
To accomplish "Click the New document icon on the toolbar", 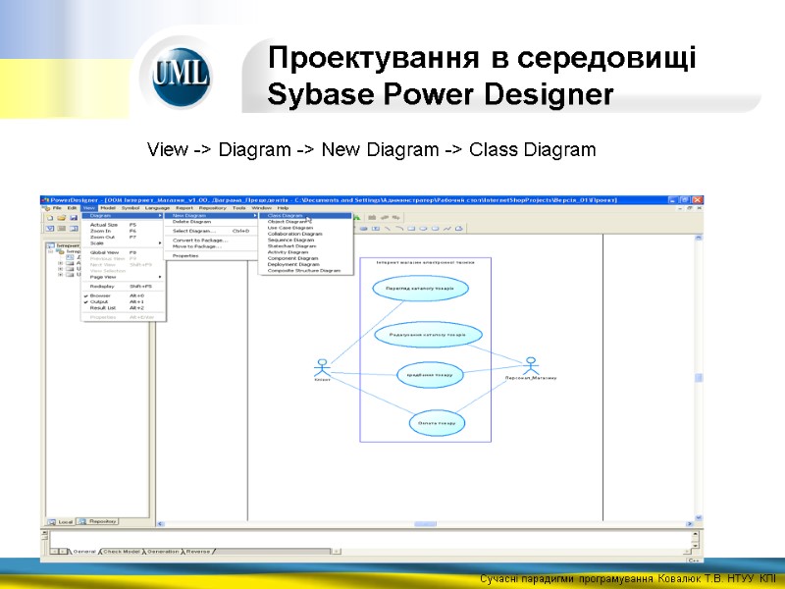I will [x=49, y=218].
